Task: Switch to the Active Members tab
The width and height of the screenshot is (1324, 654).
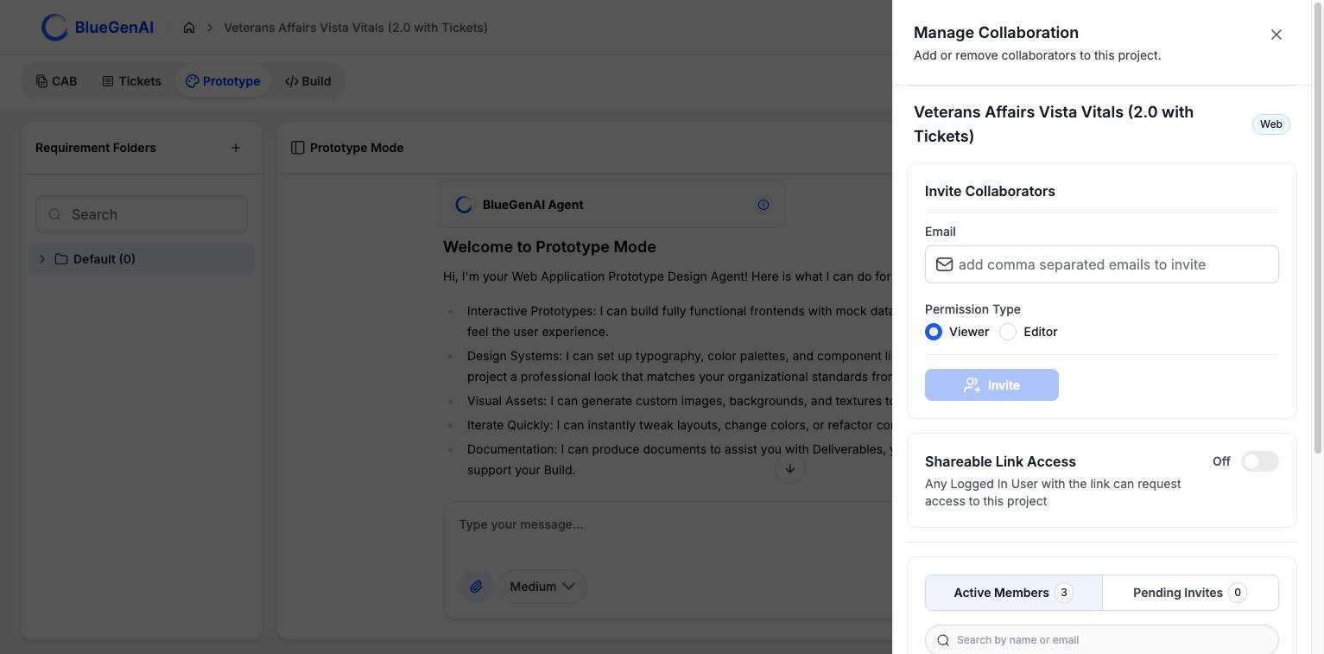Action: pos(1014,593)
